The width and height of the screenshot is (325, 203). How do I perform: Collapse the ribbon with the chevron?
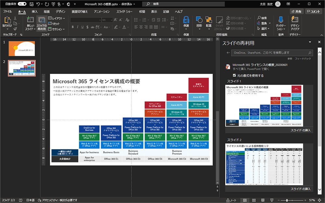pyautogui.click(x=321, y=35)
